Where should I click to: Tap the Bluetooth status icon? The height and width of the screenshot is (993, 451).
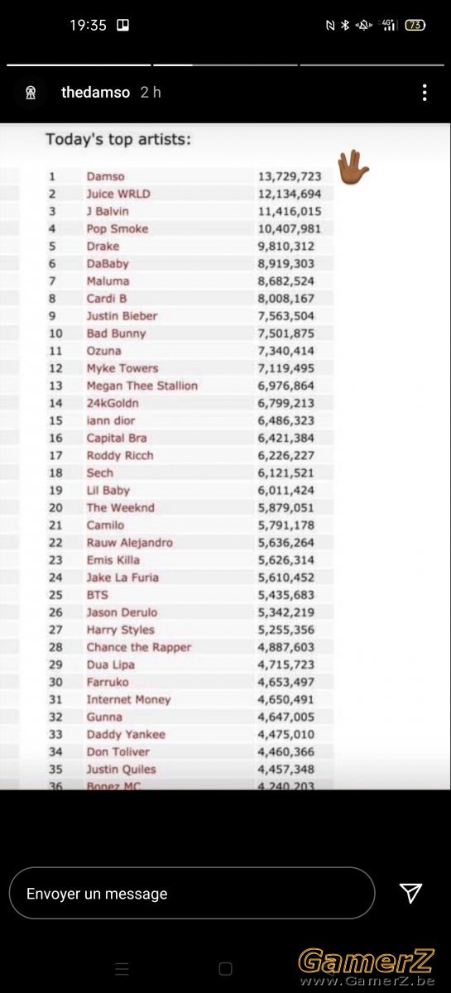[x=346, y=25]
